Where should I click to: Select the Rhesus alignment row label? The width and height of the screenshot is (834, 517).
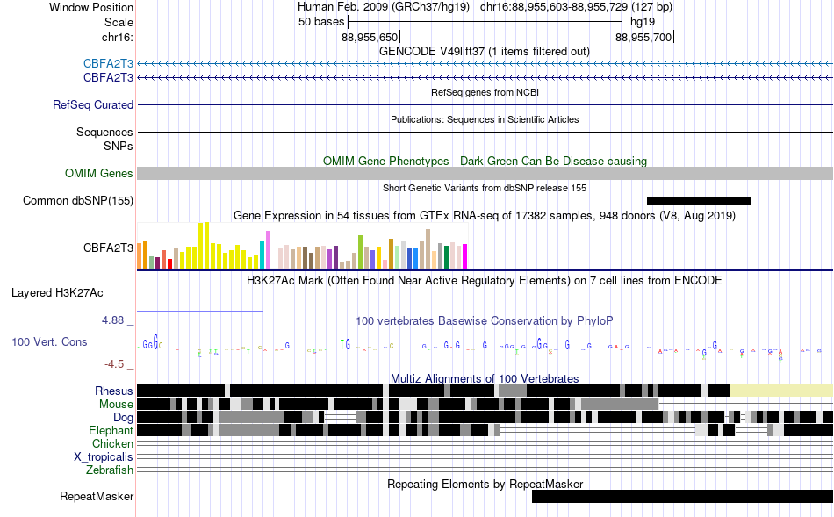pos(114,391)
